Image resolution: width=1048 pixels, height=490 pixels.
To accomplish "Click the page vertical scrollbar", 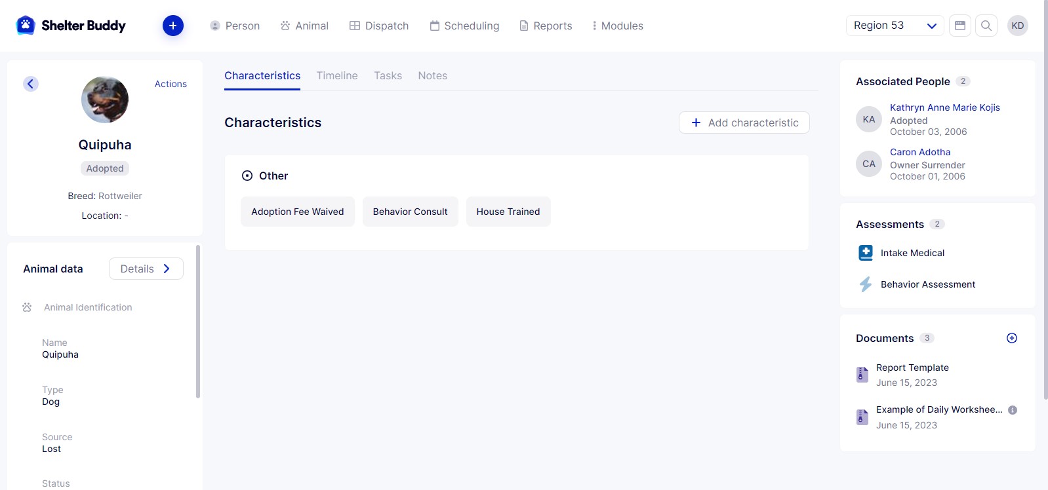I will (x=1045, y=199).
